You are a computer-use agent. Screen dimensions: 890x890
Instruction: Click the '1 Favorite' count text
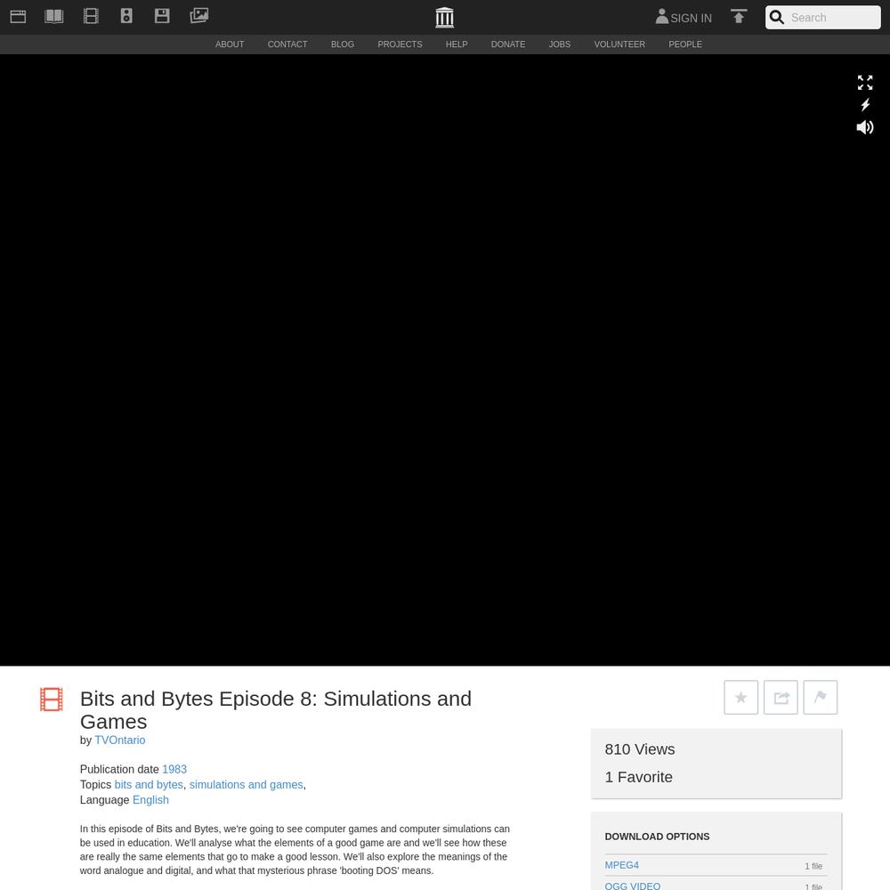pos(638,777)
